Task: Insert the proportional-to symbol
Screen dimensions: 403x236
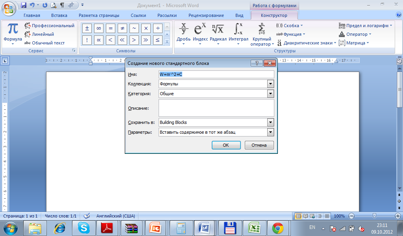Action: (99, 40)
